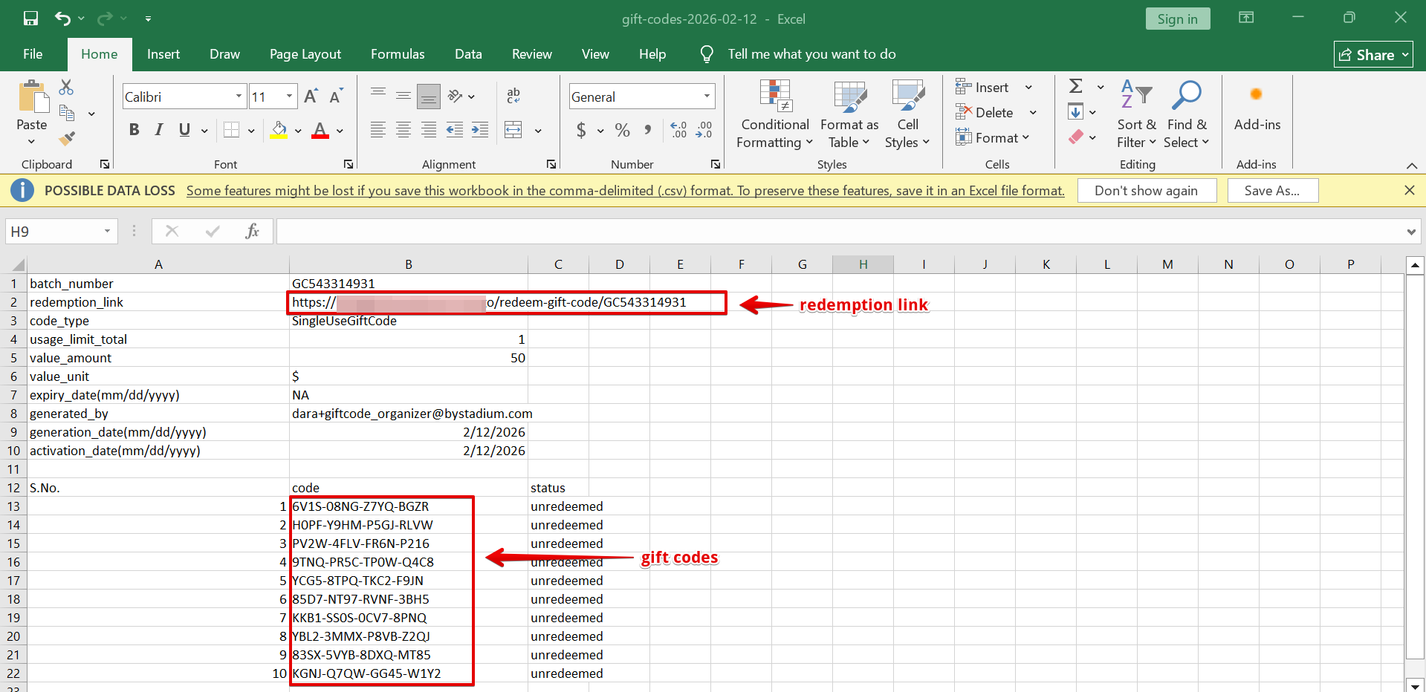
Task: Open the Page Layout tab
Action: pos(305,54)
